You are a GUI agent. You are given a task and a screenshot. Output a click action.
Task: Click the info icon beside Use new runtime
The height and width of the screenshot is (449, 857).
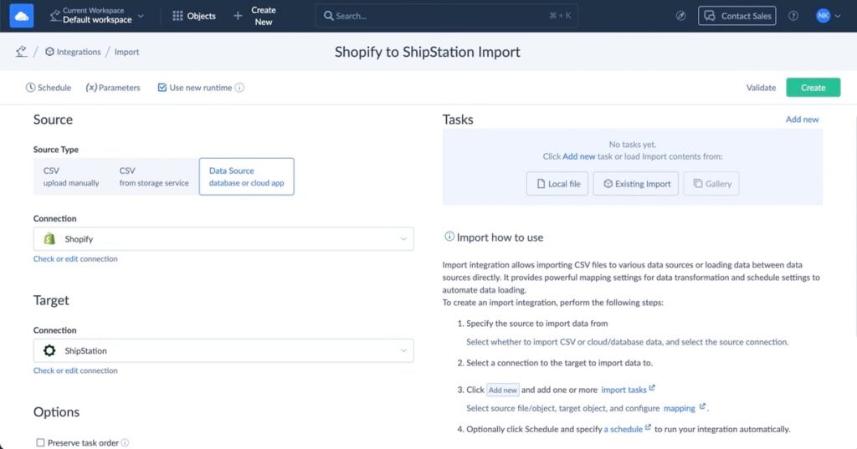(x=240, y=88)
